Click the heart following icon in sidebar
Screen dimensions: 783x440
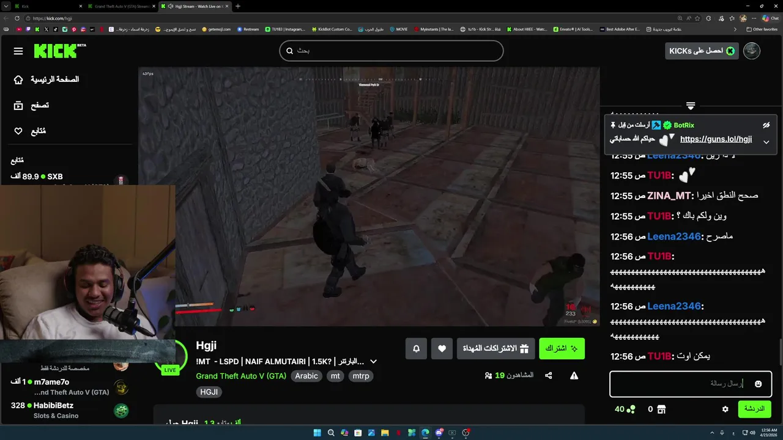pos(18,131)
